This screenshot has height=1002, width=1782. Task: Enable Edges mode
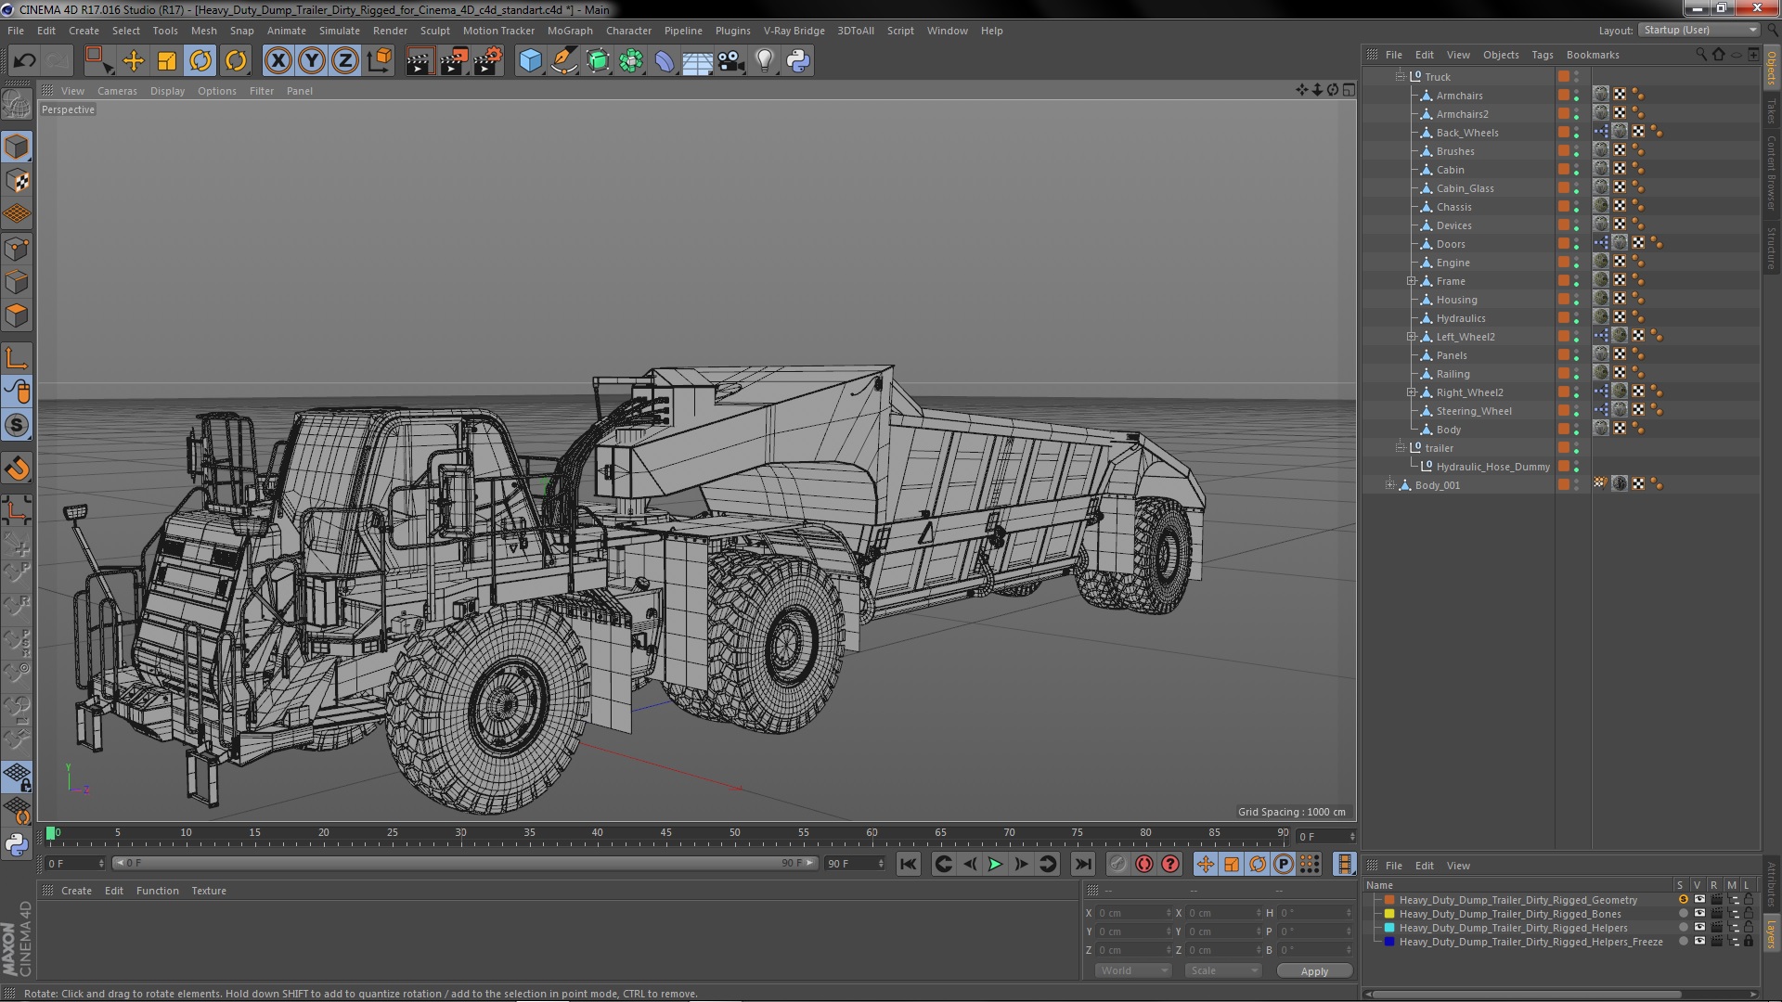coord(17,282)
